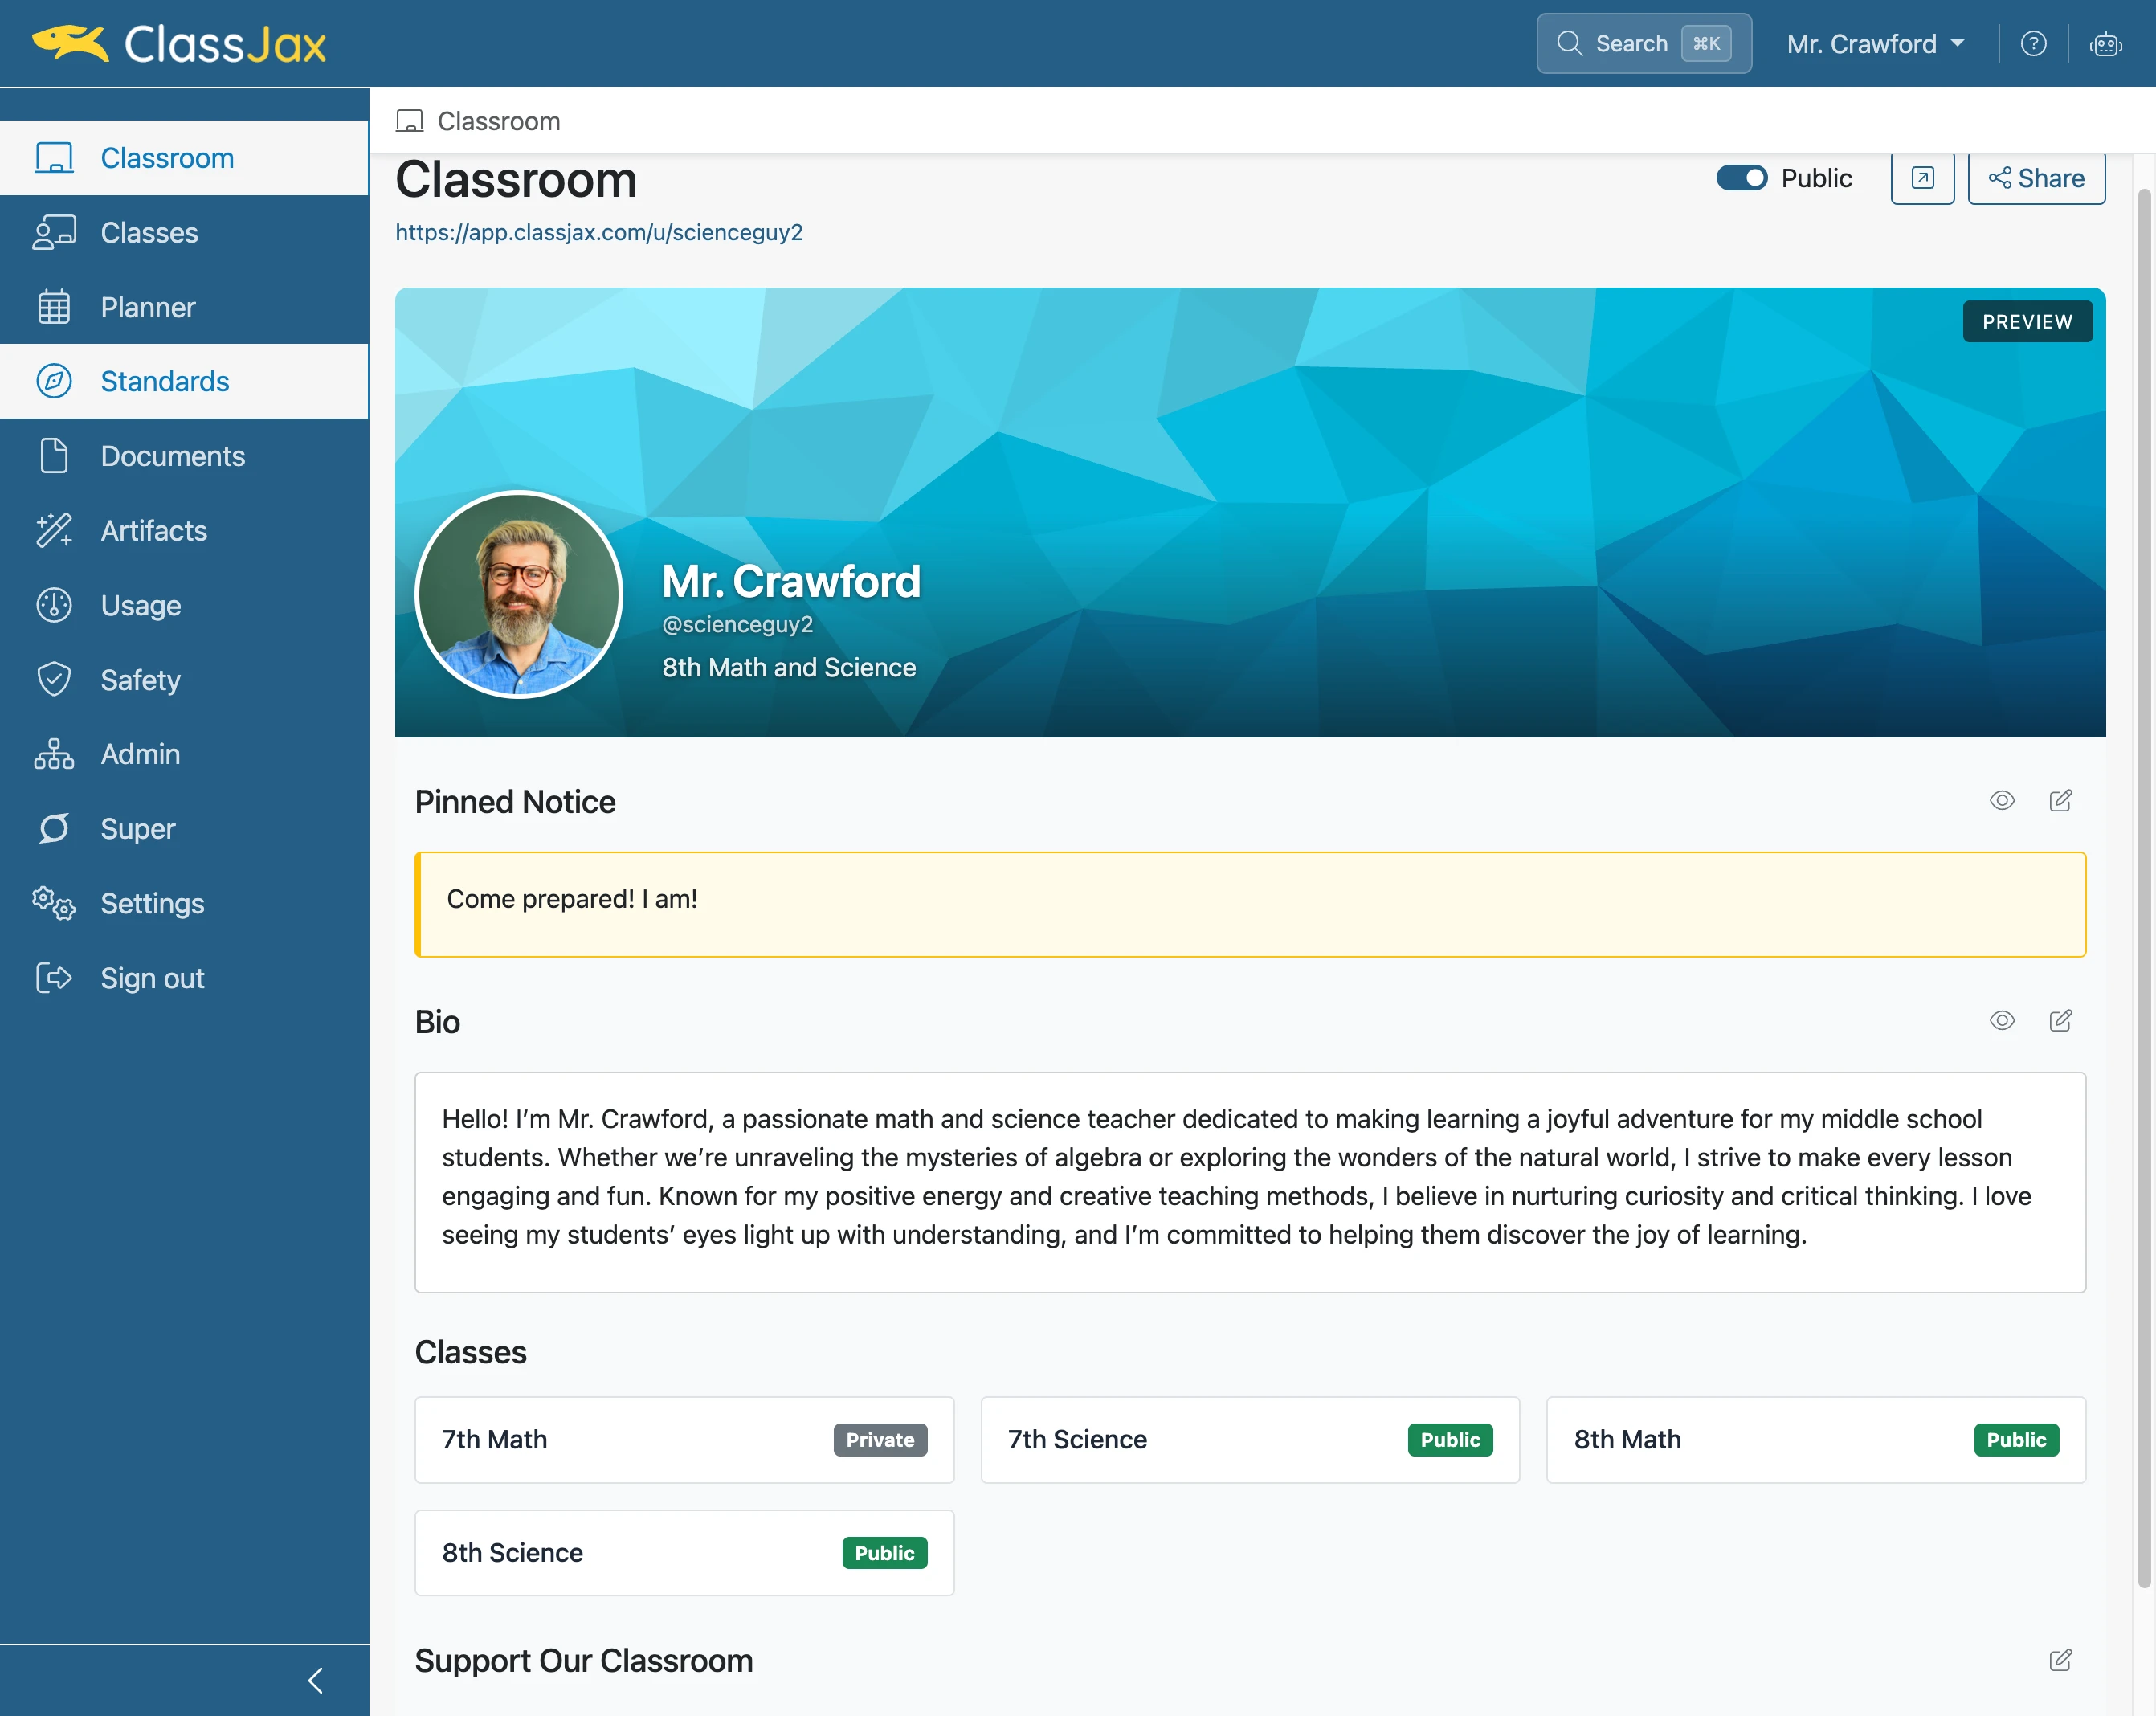This screenshot has width=2156, height=1716.
Task: Open the robot assistant icon
Action: [2106, 44]
